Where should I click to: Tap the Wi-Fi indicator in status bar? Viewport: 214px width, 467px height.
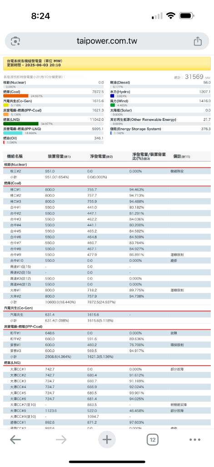click(171, 16)
